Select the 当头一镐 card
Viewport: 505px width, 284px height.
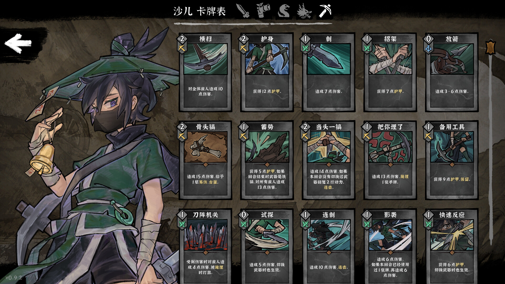click(x=329, y=160)
